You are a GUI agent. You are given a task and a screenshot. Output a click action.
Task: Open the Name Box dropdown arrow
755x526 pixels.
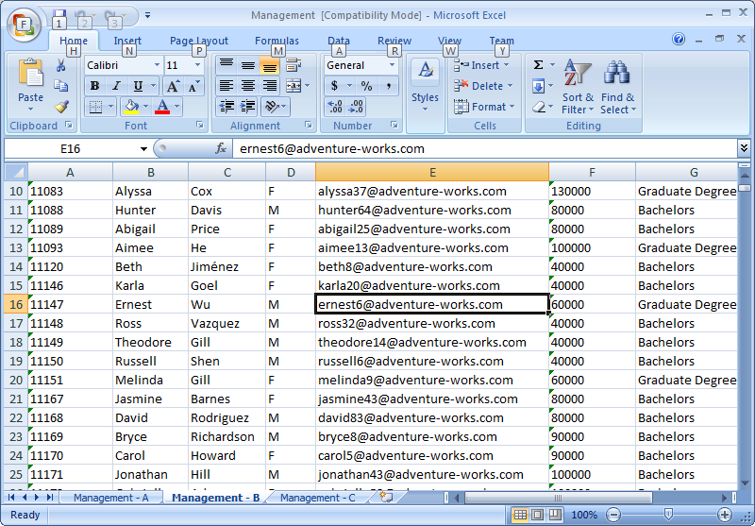pyautogui.click(x=143, y=149)
